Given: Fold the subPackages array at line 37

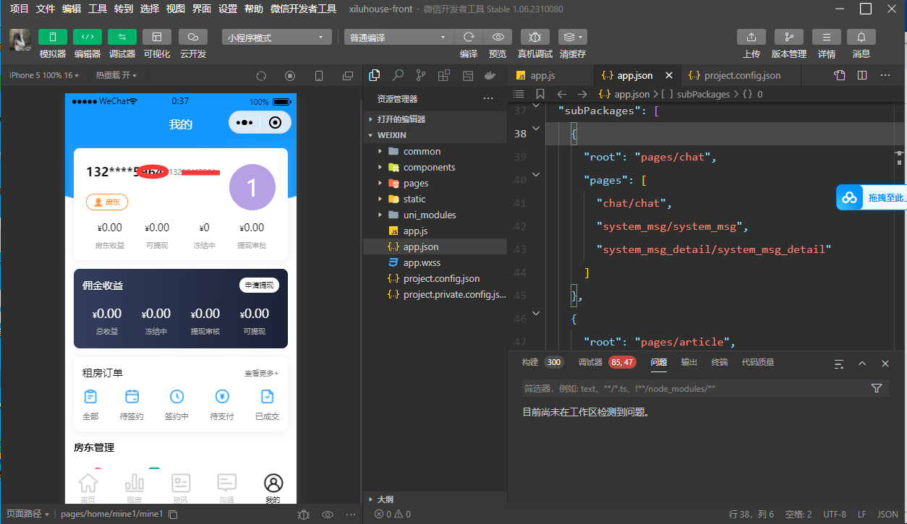Looking at the screenshot, I should [536, 106].
